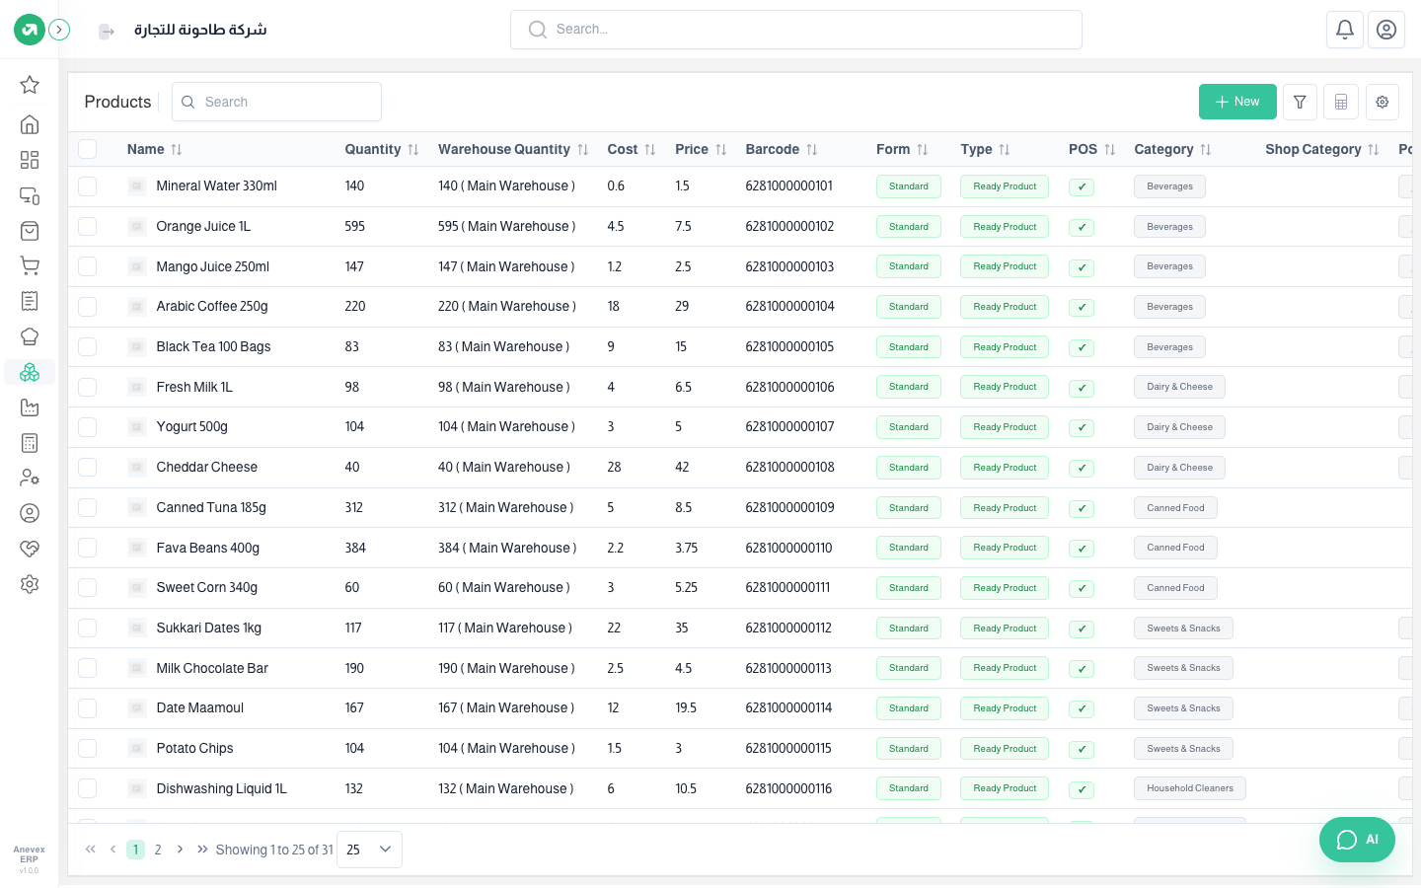
Task: Click the New product button
Action: click(x=1237, y=102)
